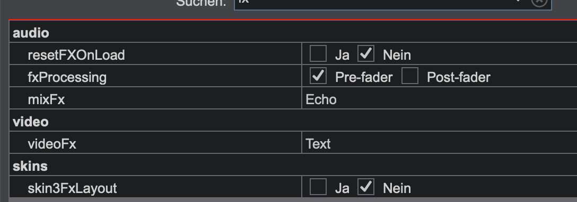Set skin3FxLayout to Ja
Image resolution: width=577 pixels, height=202 pixels.
pyautogui.click(x=318, y=187)
